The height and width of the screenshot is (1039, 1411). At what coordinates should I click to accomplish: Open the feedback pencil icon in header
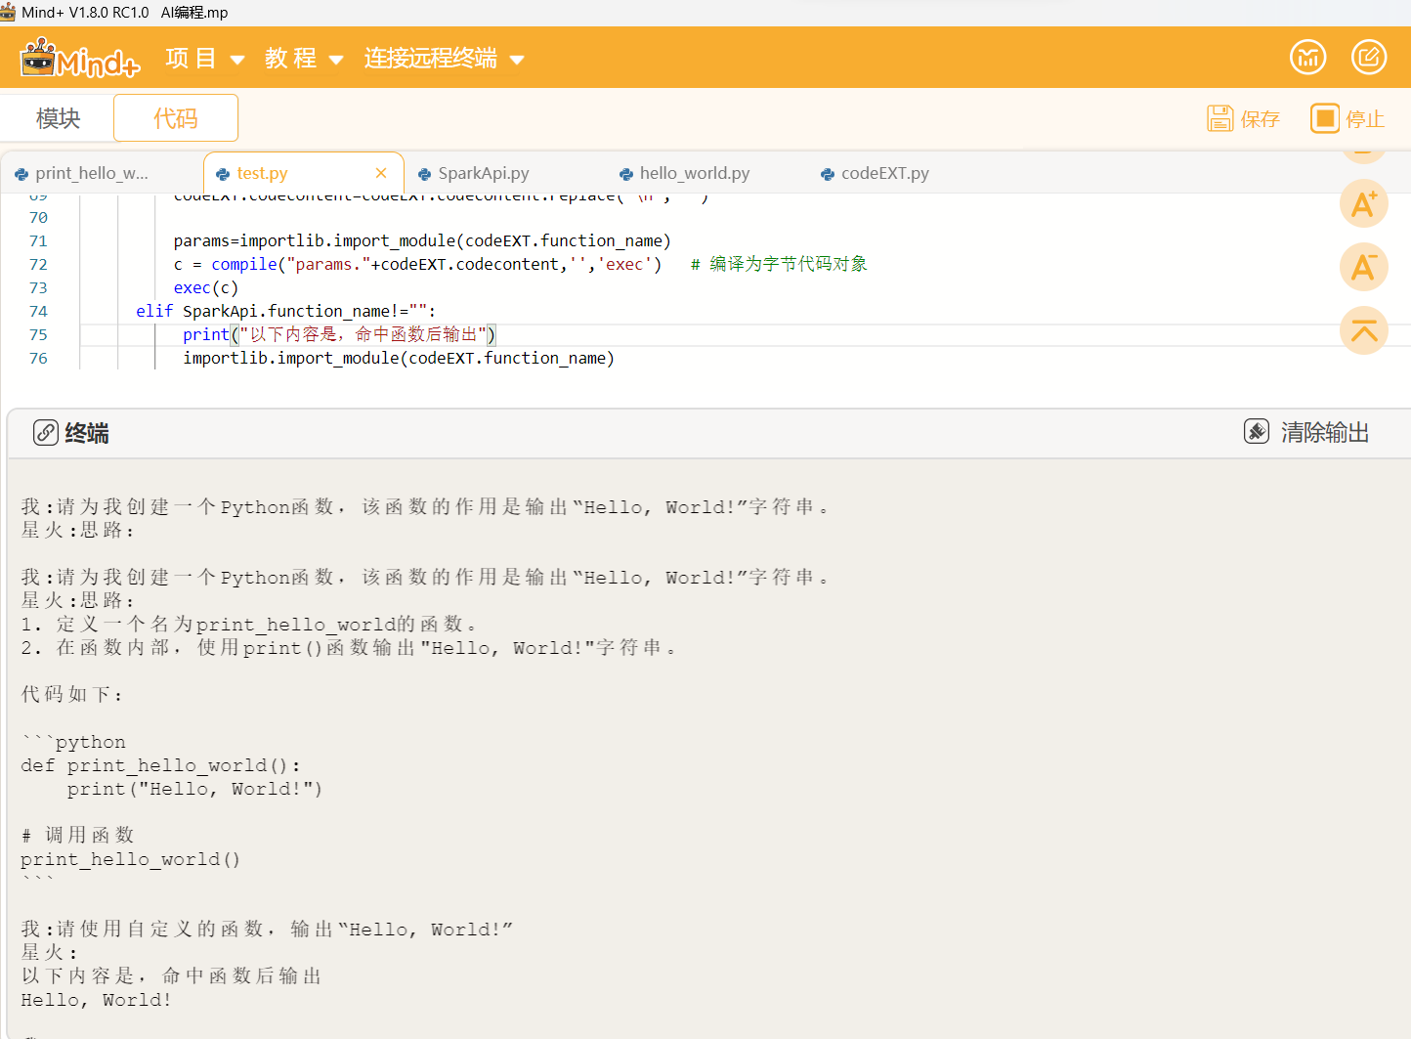(1369, 57)
